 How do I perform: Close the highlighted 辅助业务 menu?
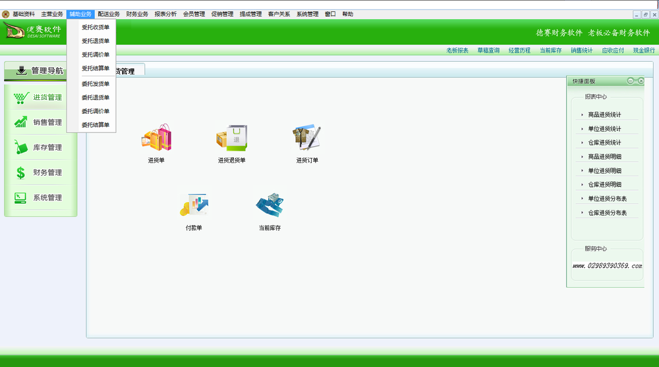pyautogui.click(x=80, y=14)
